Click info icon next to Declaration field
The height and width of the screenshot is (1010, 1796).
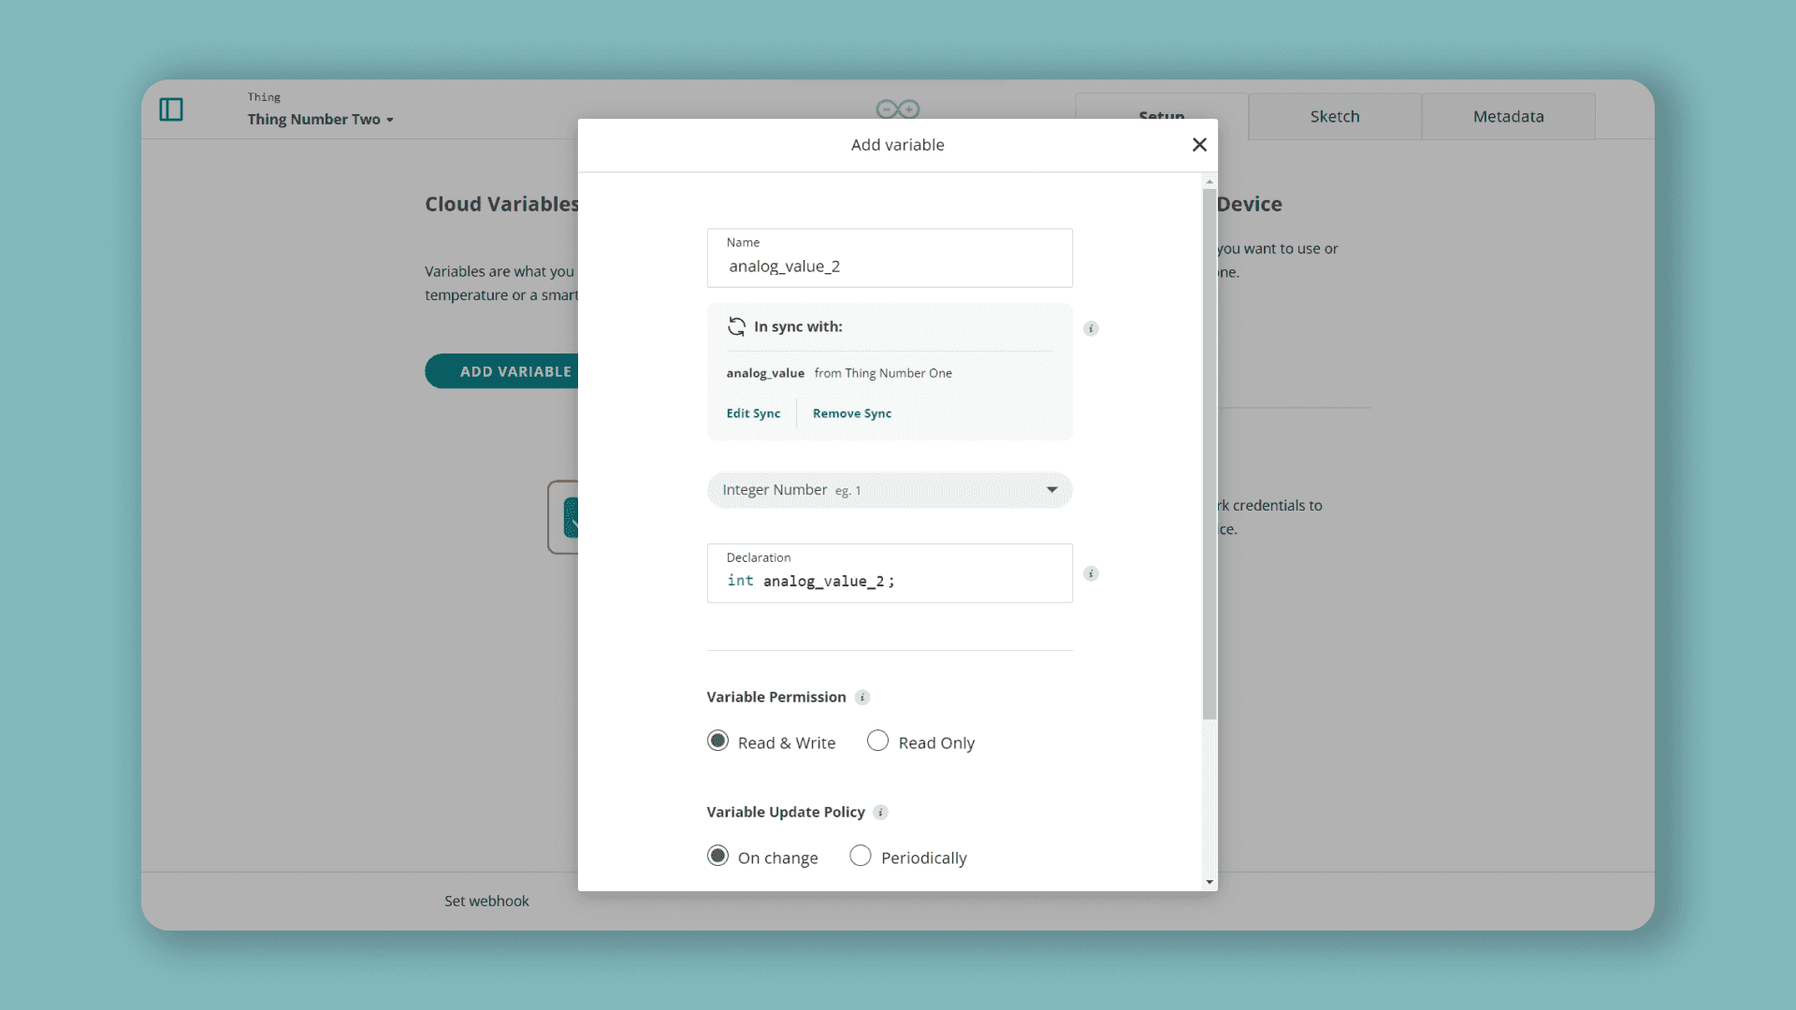point(1091,573)
